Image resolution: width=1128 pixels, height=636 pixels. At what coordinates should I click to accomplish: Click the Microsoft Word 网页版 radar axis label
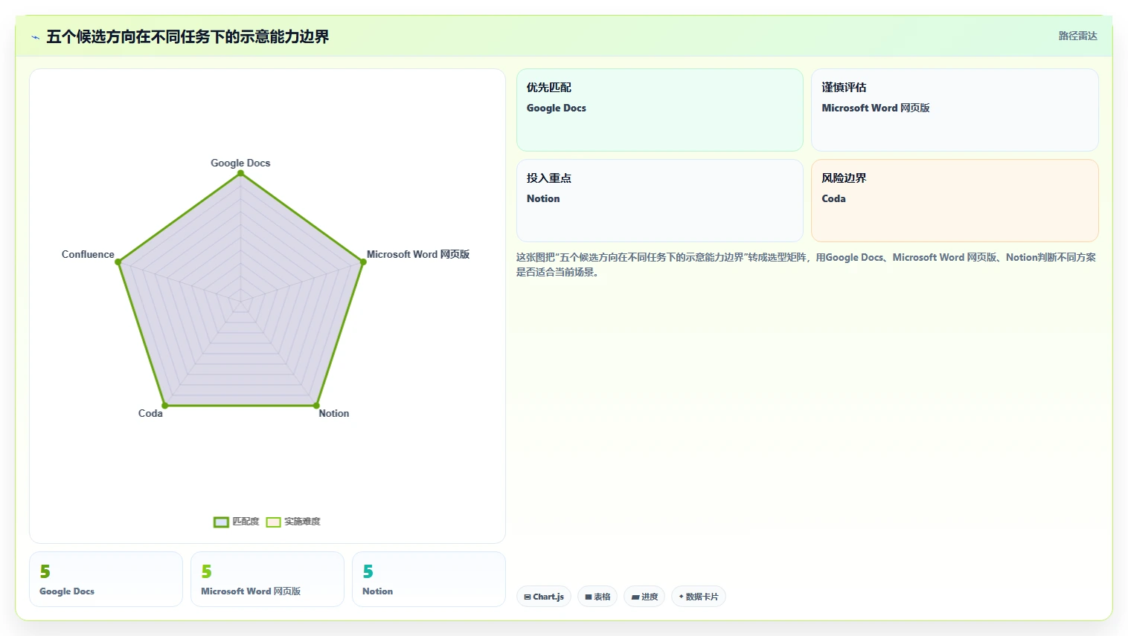point(418,254)
